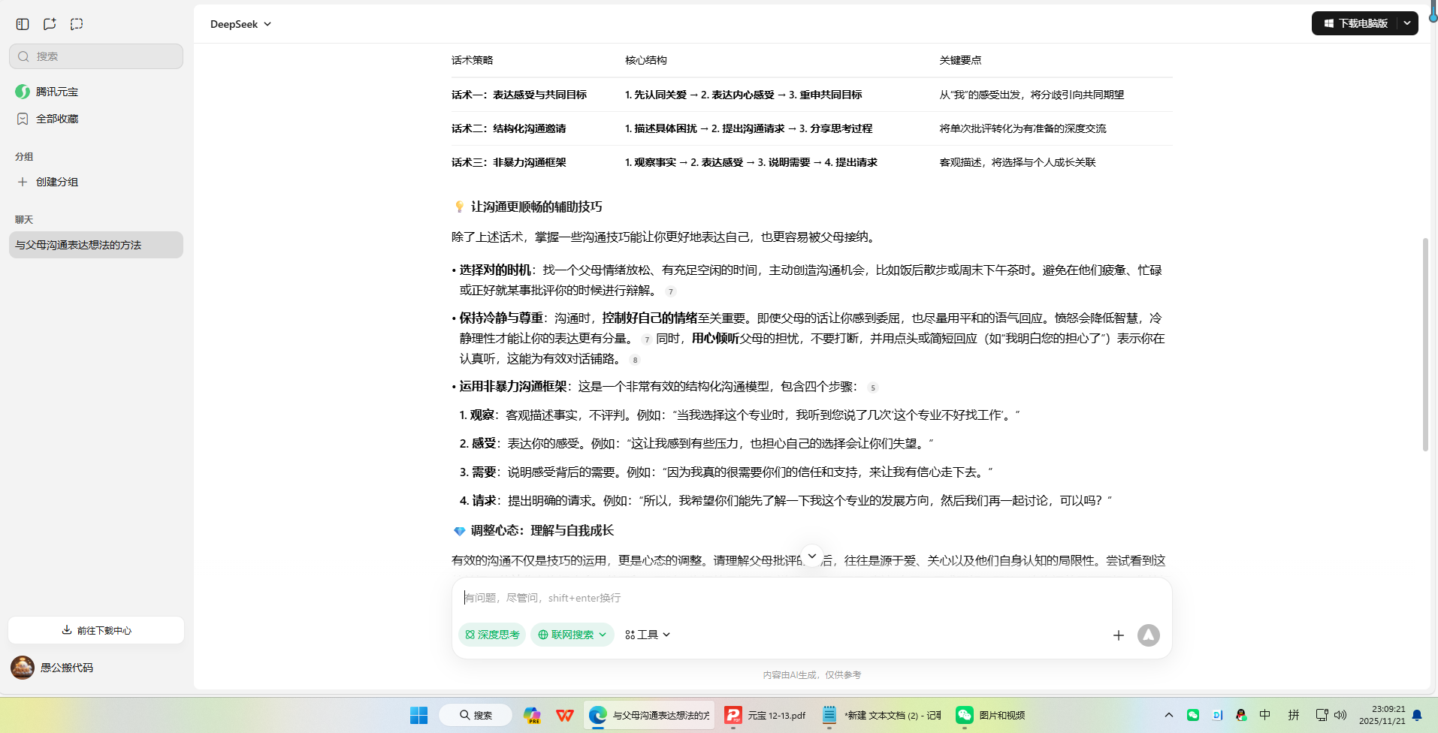
Task: Start a new chat via the new-conversation icon
Action: pos(49,23)
